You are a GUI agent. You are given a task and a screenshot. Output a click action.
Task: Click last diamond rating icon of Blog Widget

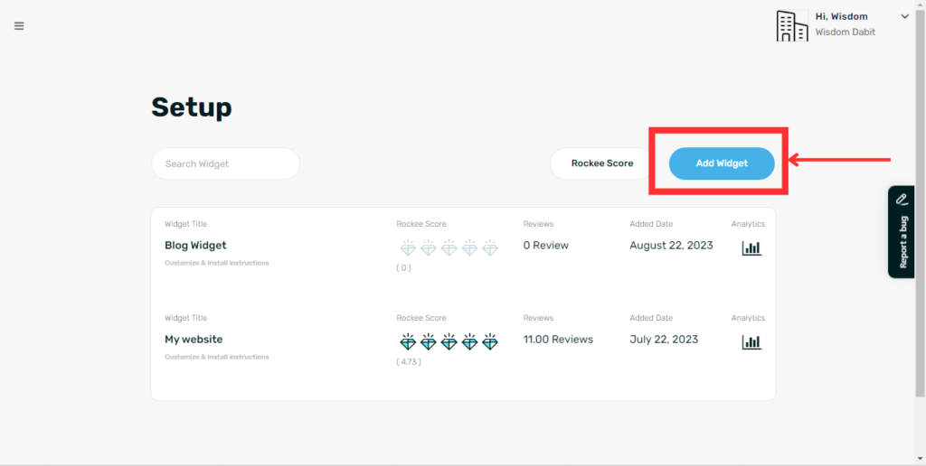[x=490, y=247]
